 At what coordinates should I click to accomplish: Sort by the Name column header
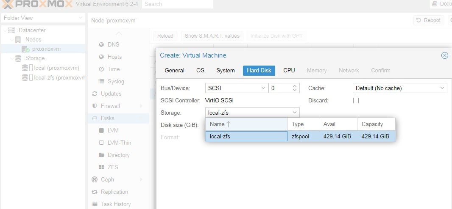[x=246, y=124]
